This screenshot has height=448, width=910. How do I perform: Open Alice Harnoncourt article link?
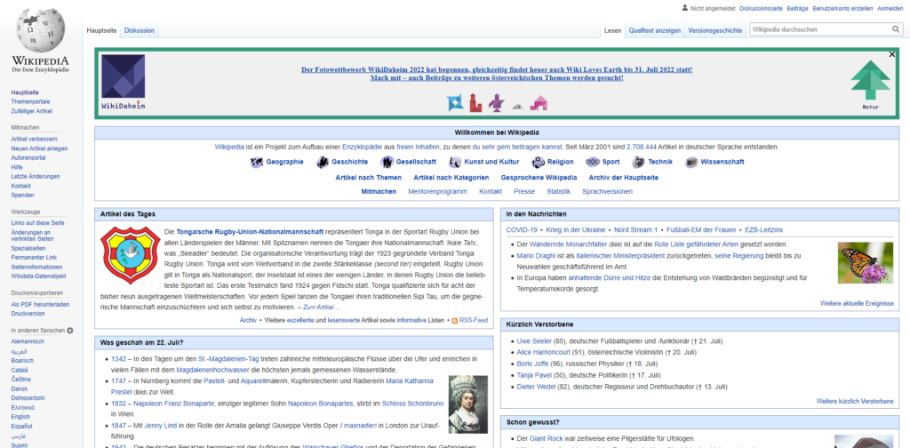543,352
